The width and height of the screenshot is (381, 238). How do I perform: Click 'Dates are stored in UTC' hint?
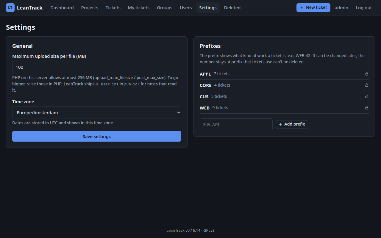(63, 123)
